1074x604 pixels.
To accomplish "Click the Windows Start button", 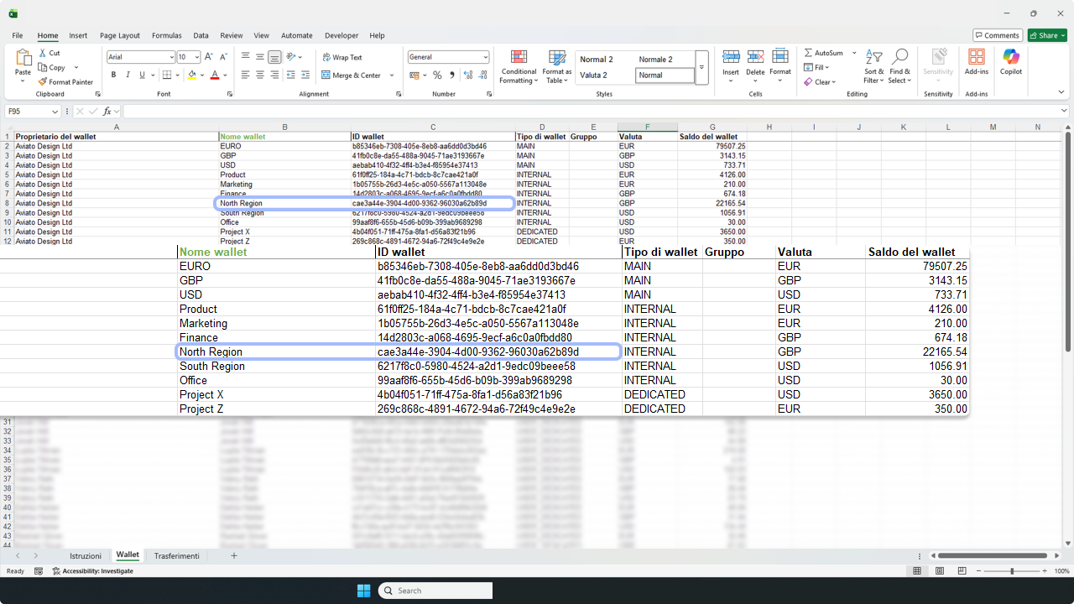I will tap(363, 591).
